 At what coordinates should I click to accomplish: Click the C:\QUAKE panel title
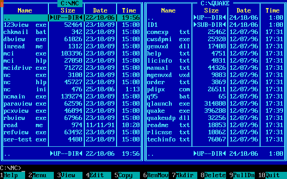[215, 3]
